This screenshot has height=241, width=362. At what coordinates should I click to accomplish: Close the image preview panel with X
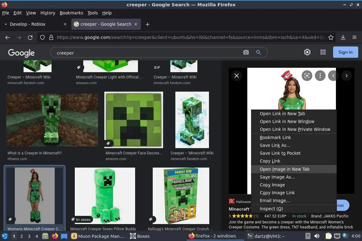click(x=237, y=76)
